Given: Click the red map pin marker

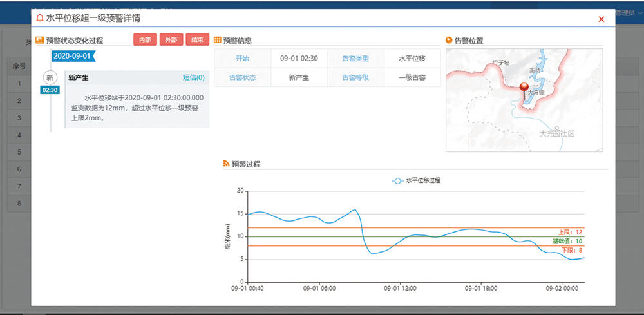Looking at the screenshot, I should coord(524,88).
